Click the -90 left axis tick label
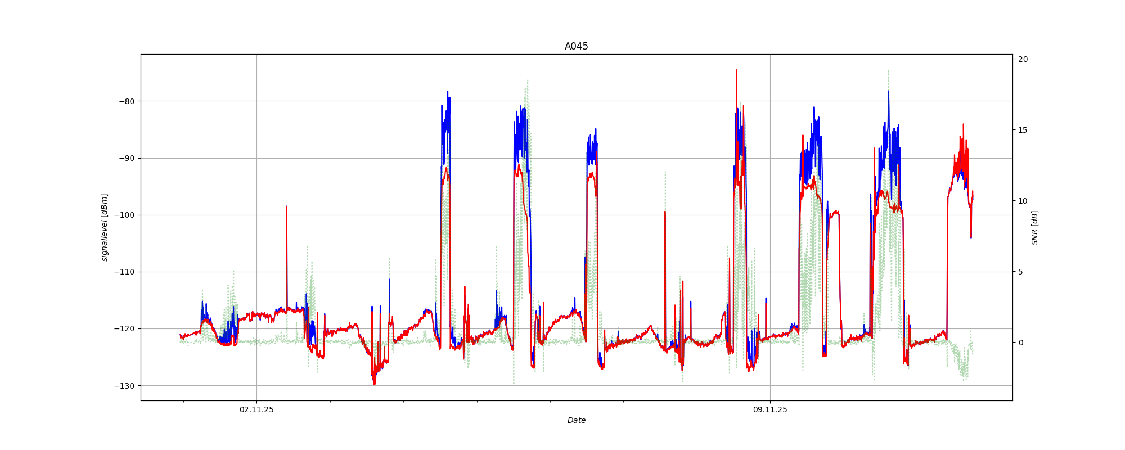Image resolution: width=1125 pixels, height=450 pixels. [x=127, y=158]
